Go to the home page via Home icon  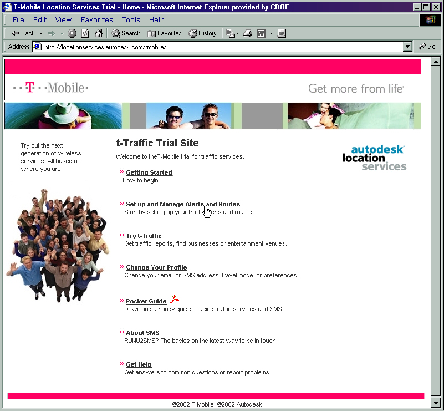(99, 33)
